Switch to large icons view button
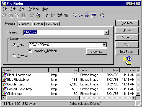 [x=74, y=15]
